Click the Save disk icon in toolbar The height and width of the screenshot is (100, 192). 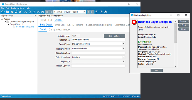click(x=8, y=12)
